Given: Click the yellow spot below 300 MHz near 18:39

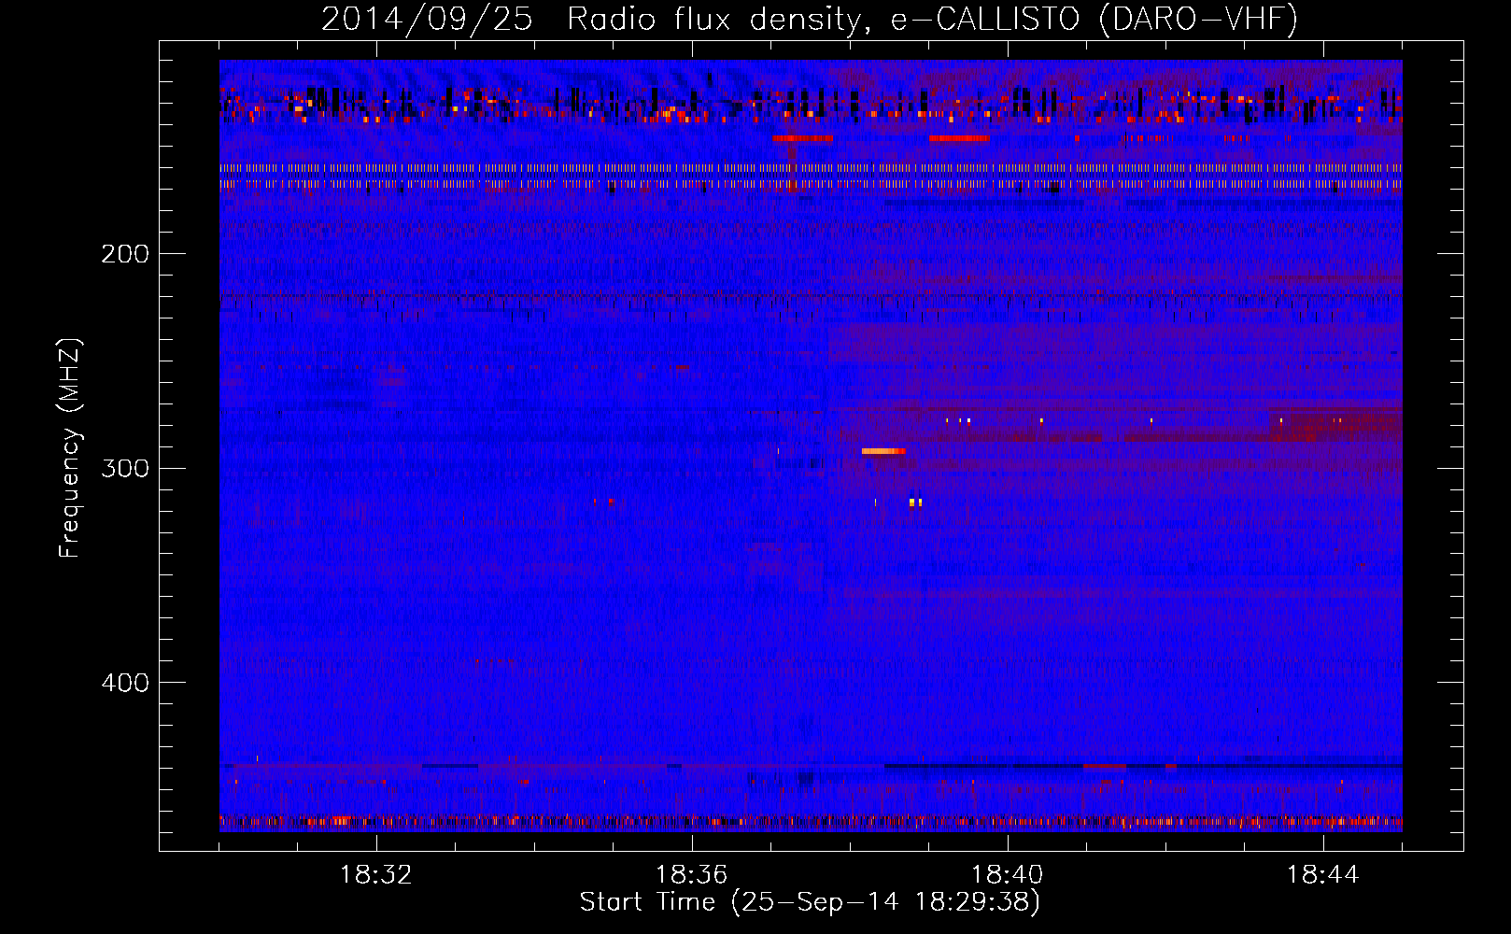Looking at the screenshot, I should tap(915, 502).
